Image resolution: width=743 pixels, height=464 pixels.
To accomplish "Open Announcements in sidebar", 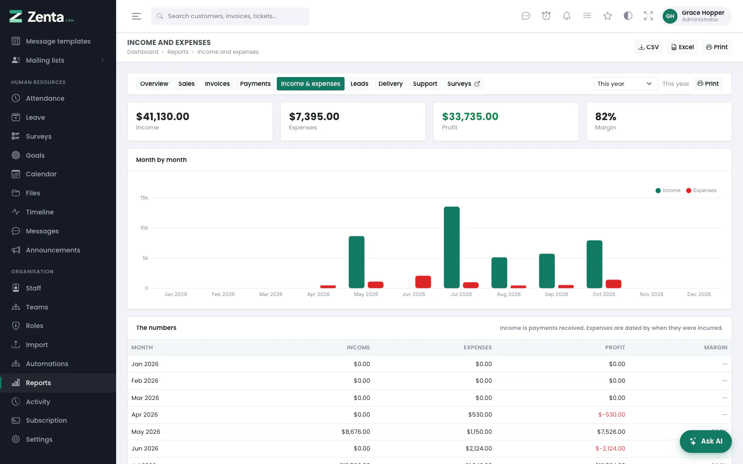I will 58,250.
